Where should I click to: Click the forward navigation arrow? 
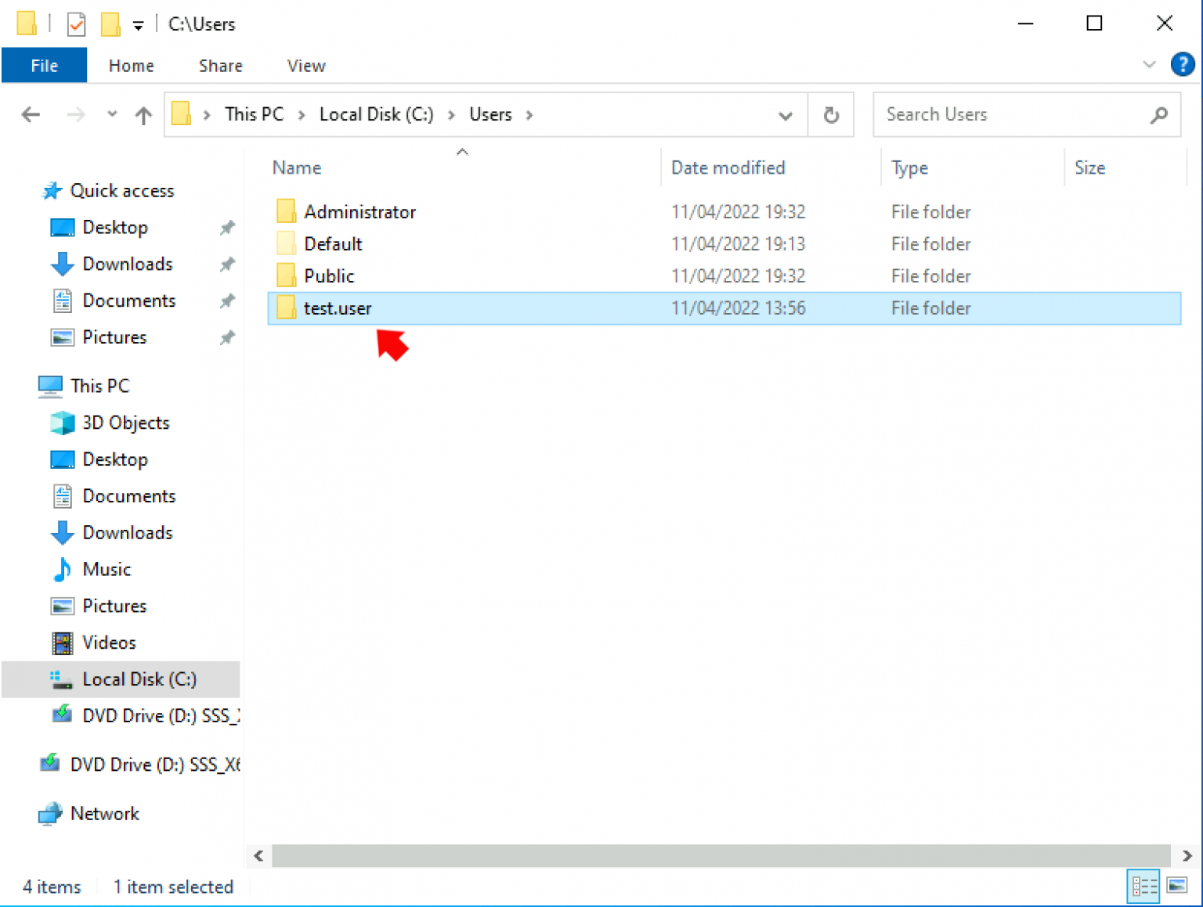pyautogui.click(x=76, y=114)
